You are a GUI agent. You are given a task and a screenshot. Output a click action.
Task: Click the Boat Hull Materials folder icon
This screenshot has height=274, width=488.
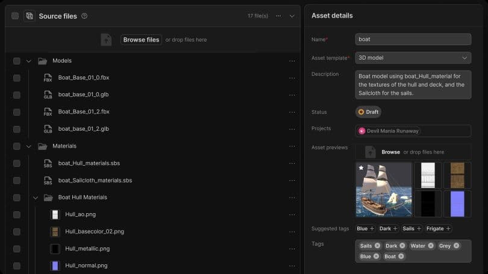coord(48,198)
